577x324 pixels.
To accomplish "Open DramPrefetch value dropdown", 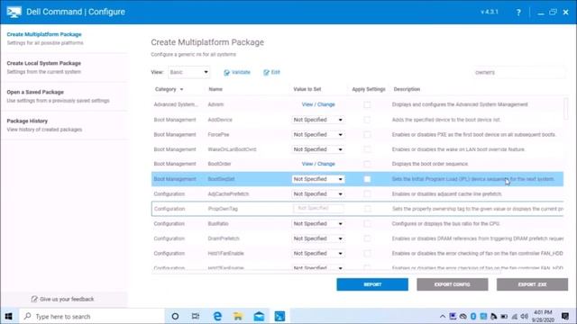I will point(318,238).
